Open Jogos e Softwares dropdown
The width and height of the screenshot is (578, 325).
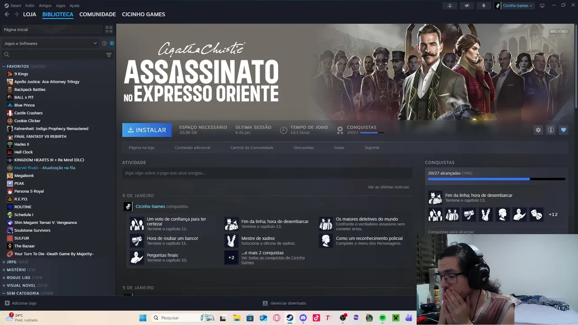coord(51,43)
